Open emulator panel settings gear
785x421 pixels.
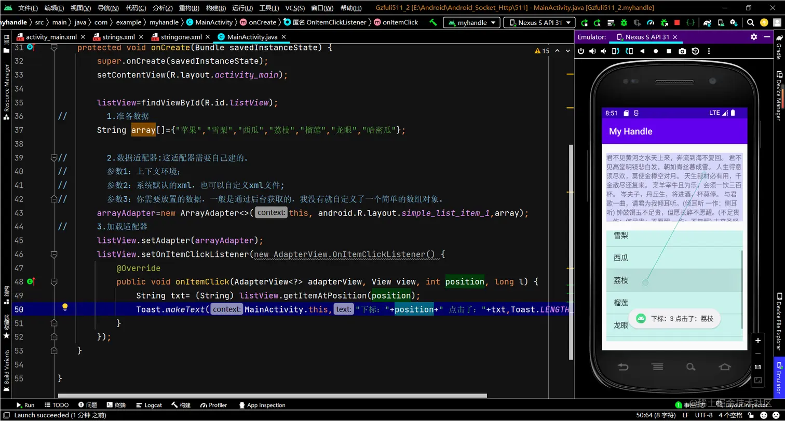click(754, 37)
